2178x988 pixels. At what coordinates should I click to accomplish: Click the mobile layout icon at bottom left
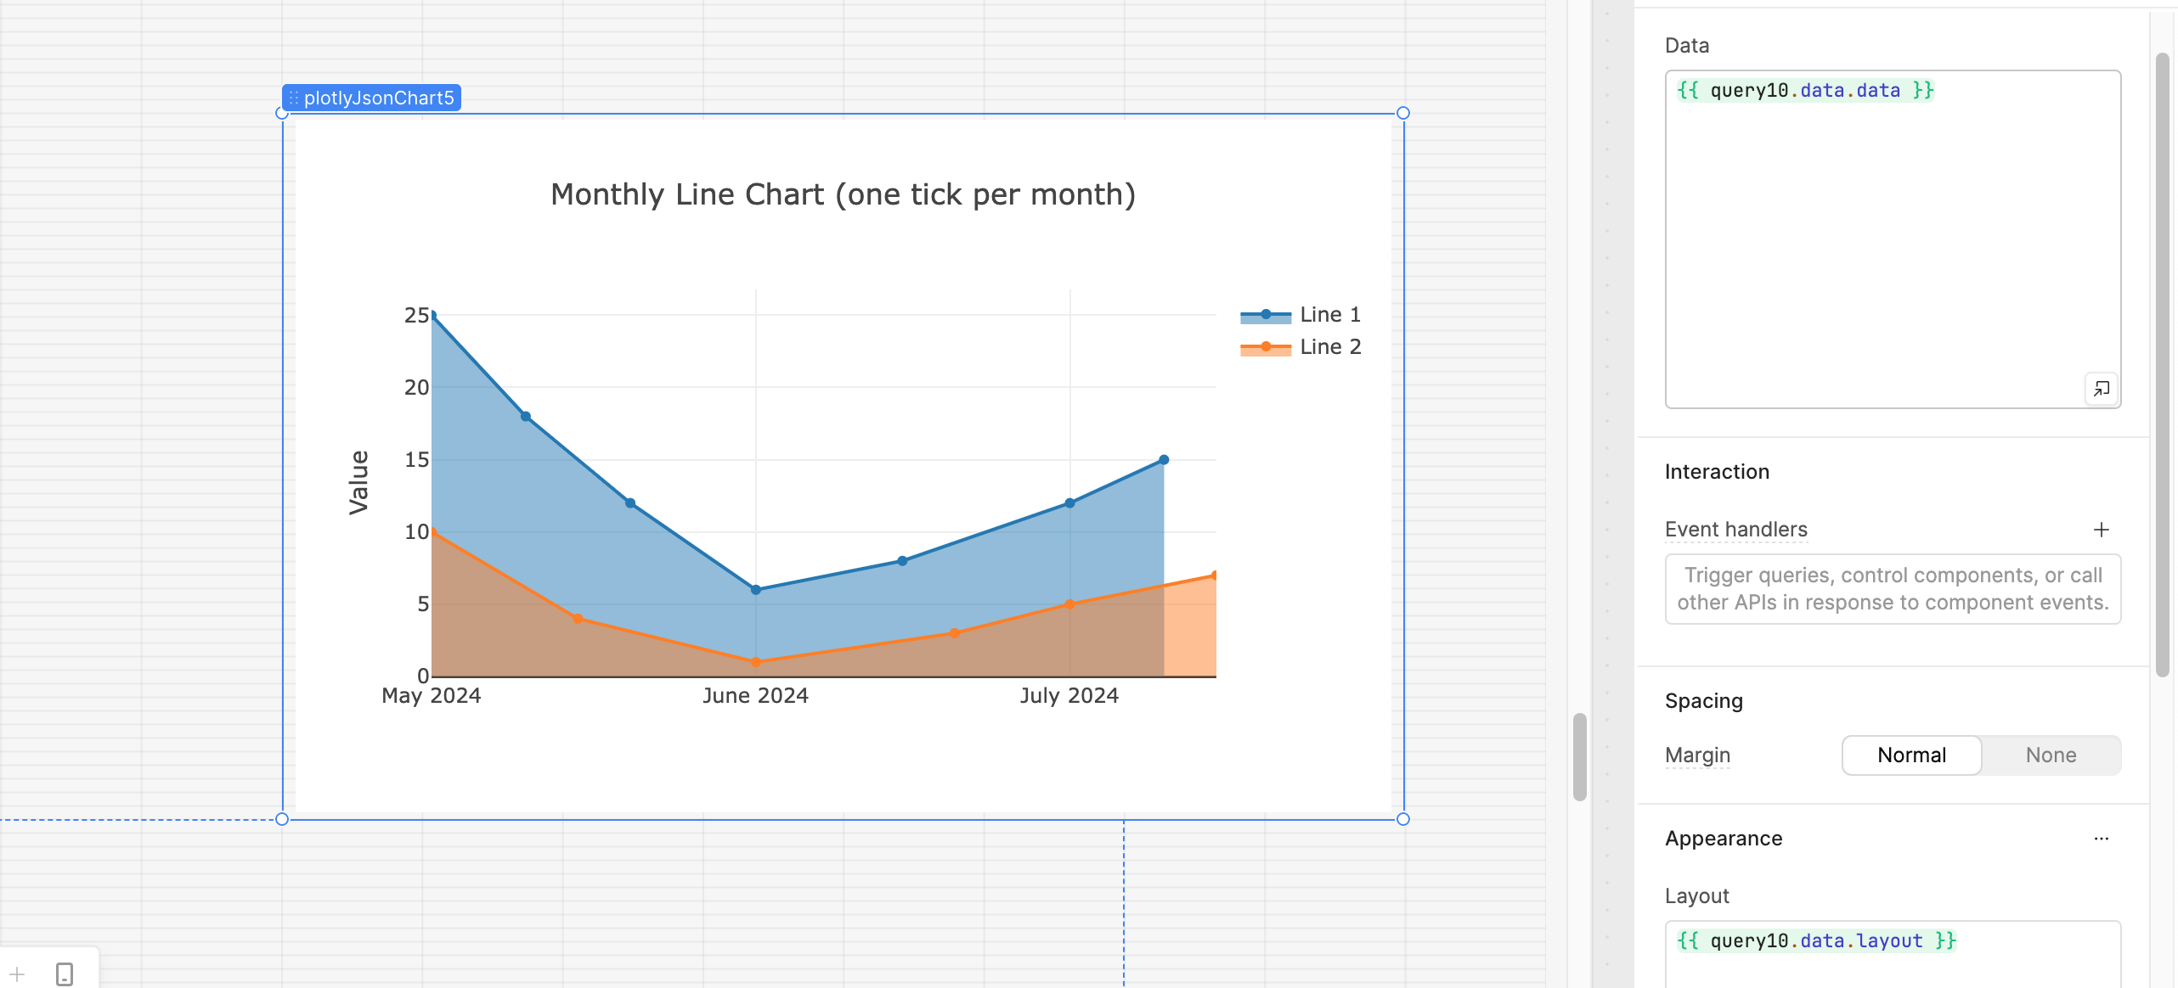(x=65, y=974)
